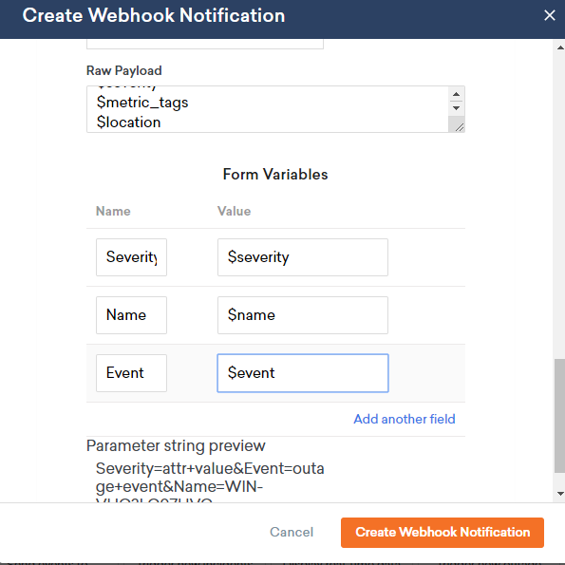Cancel the webhook notification creation
Viewport: 565px width, 565px height.
pyautogui.click(x=292, y=532)
